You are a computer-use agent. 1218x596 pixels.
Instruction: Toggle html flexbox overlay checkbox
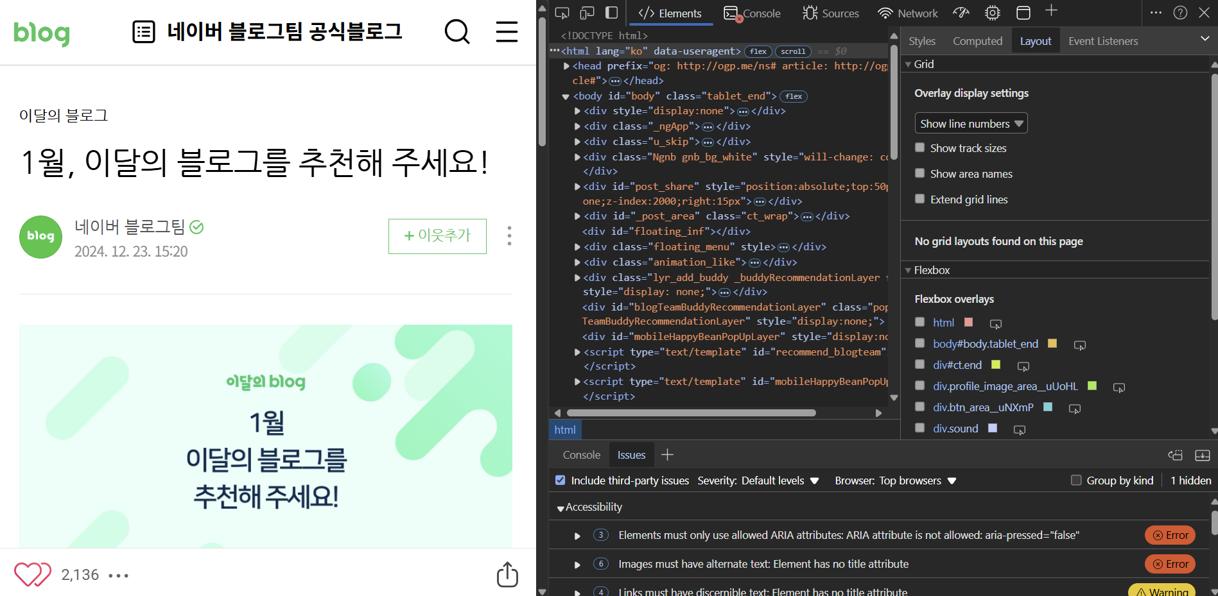point(920,322)
